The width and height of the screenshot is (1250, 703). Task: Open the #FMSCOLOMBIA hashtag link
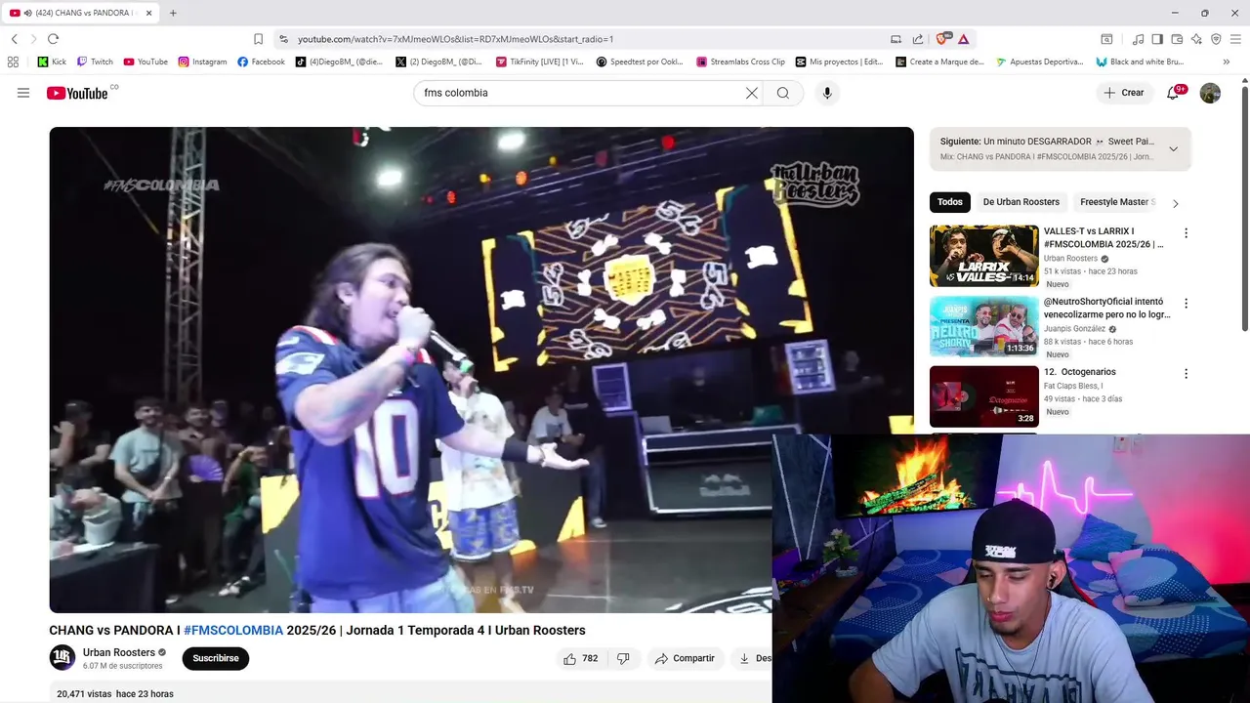pyautogui.click(x=233, y=631)
